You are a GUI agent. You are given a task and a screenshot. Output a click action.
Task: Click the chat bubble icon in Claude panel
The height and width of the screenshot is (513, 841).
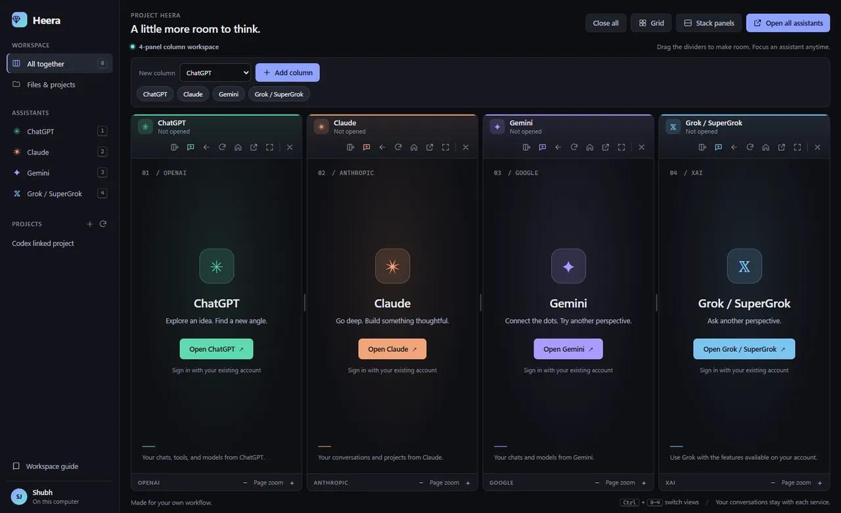(x=367, y=147)
